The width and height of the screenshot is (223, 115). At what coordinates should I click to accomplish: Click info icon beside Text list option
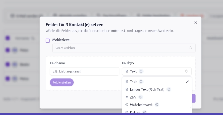click(x=141, y=82)
